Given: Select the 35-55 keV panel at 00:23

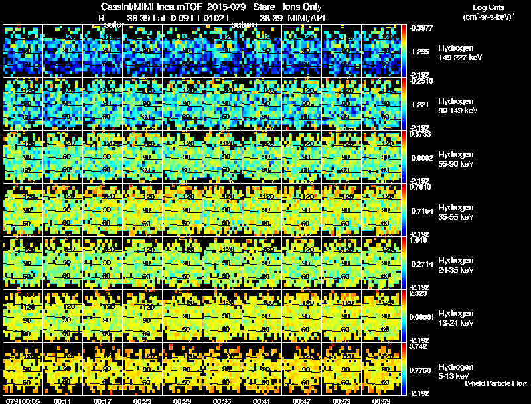Looking at the screenshot, I should click(143, 210).
